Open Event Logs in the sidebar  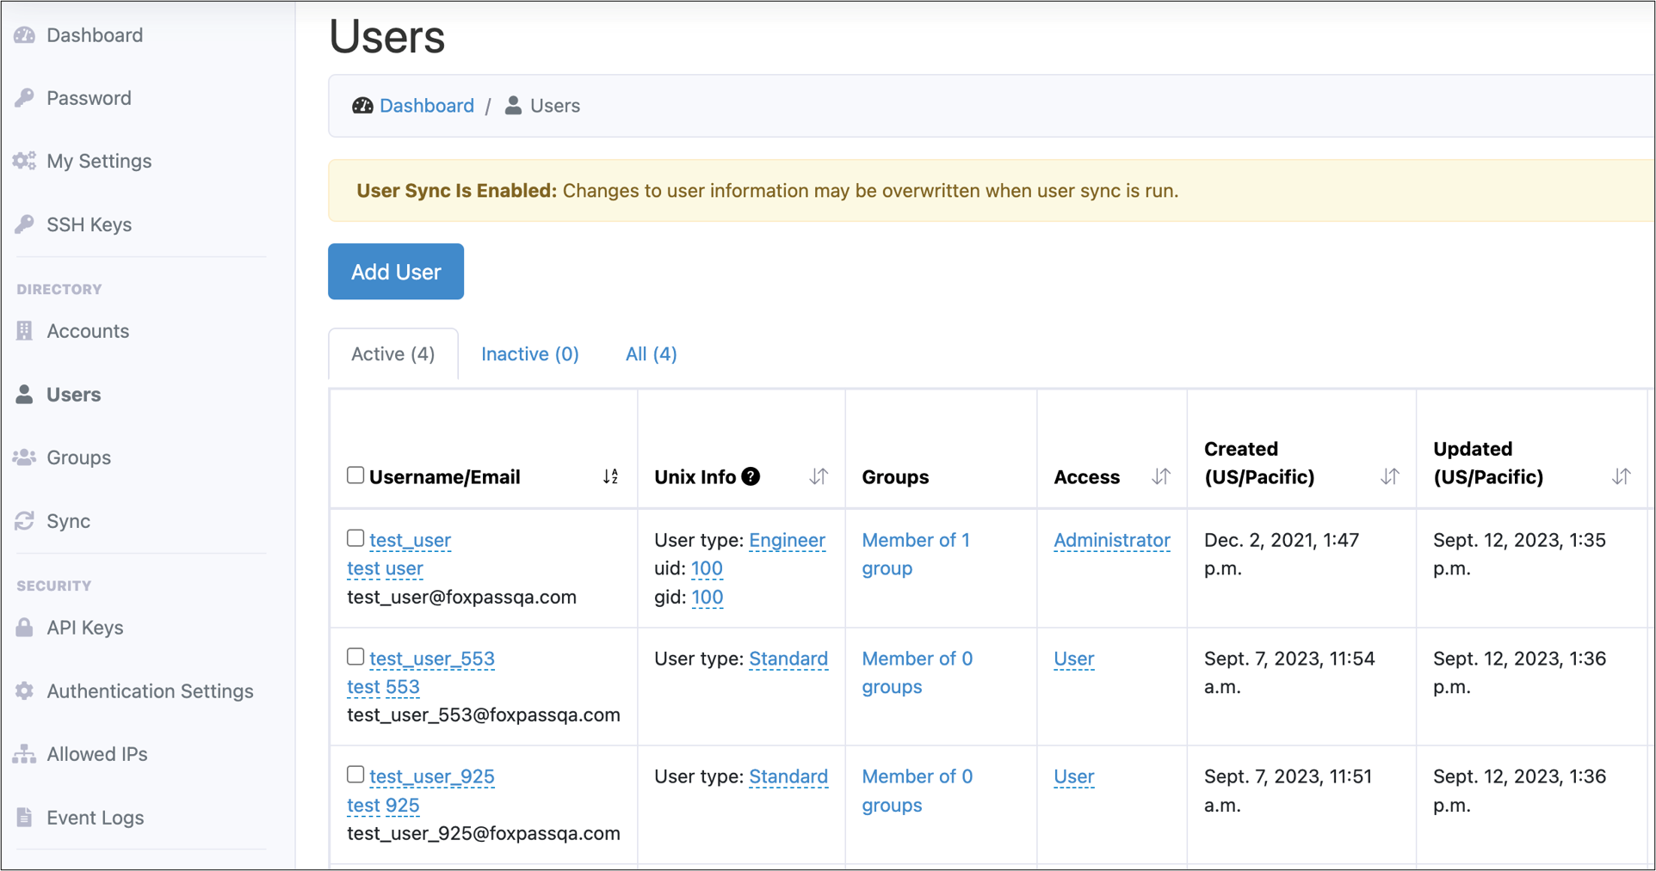[x=95, y=818]
